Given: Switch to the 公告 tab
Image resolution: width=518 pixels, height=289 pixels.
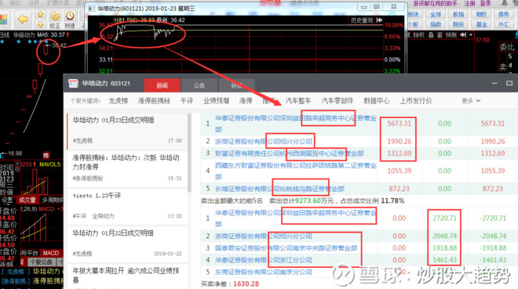Looking at the screenshot, I should click(199, 85).
